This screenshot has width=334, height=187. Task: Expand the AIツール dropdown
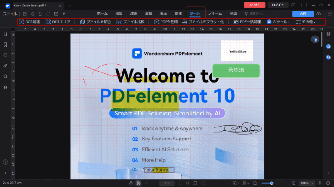point(278,22)
